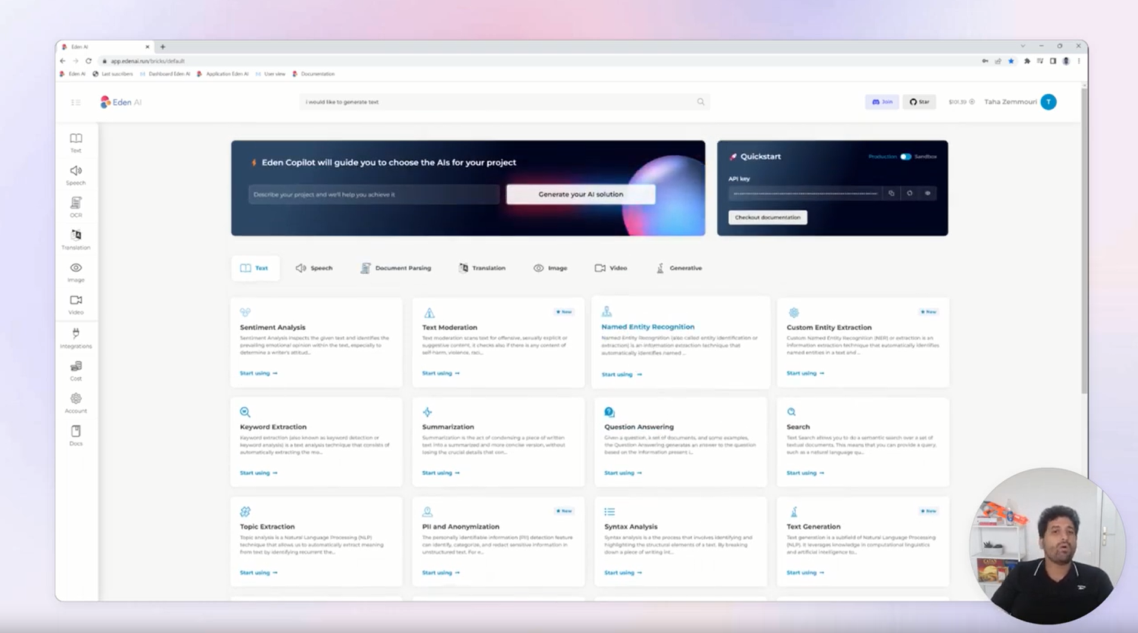Select the Video category tab

pyautogui.click(x=611, y=268)
